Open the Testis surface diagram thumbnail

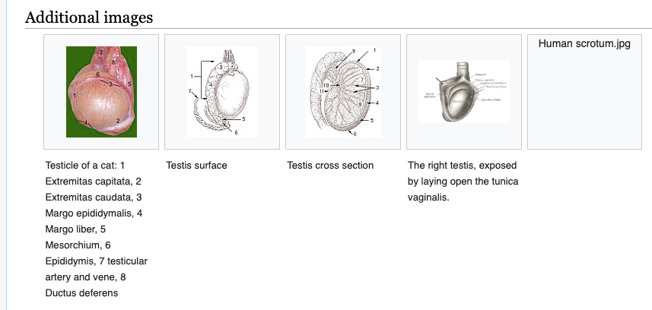click(x=222, y=92)
